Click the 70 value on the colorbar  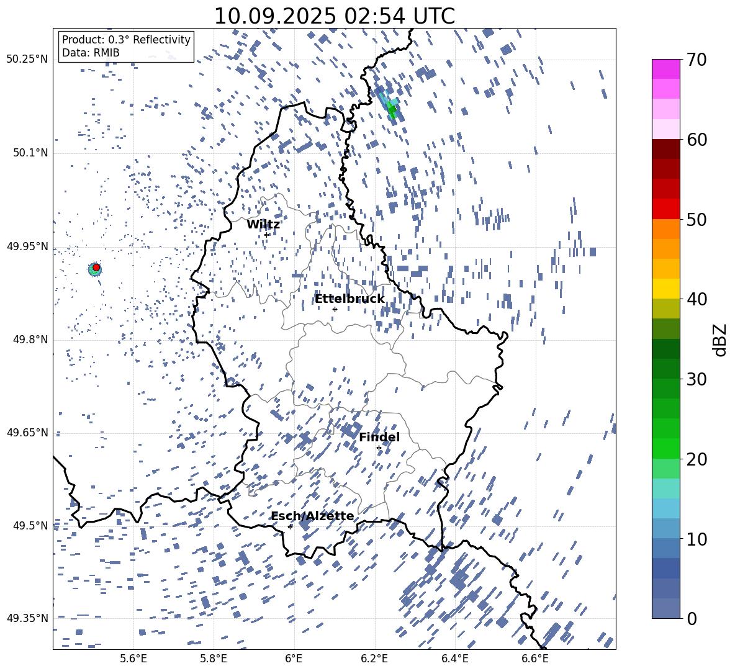tap(697, 60)
